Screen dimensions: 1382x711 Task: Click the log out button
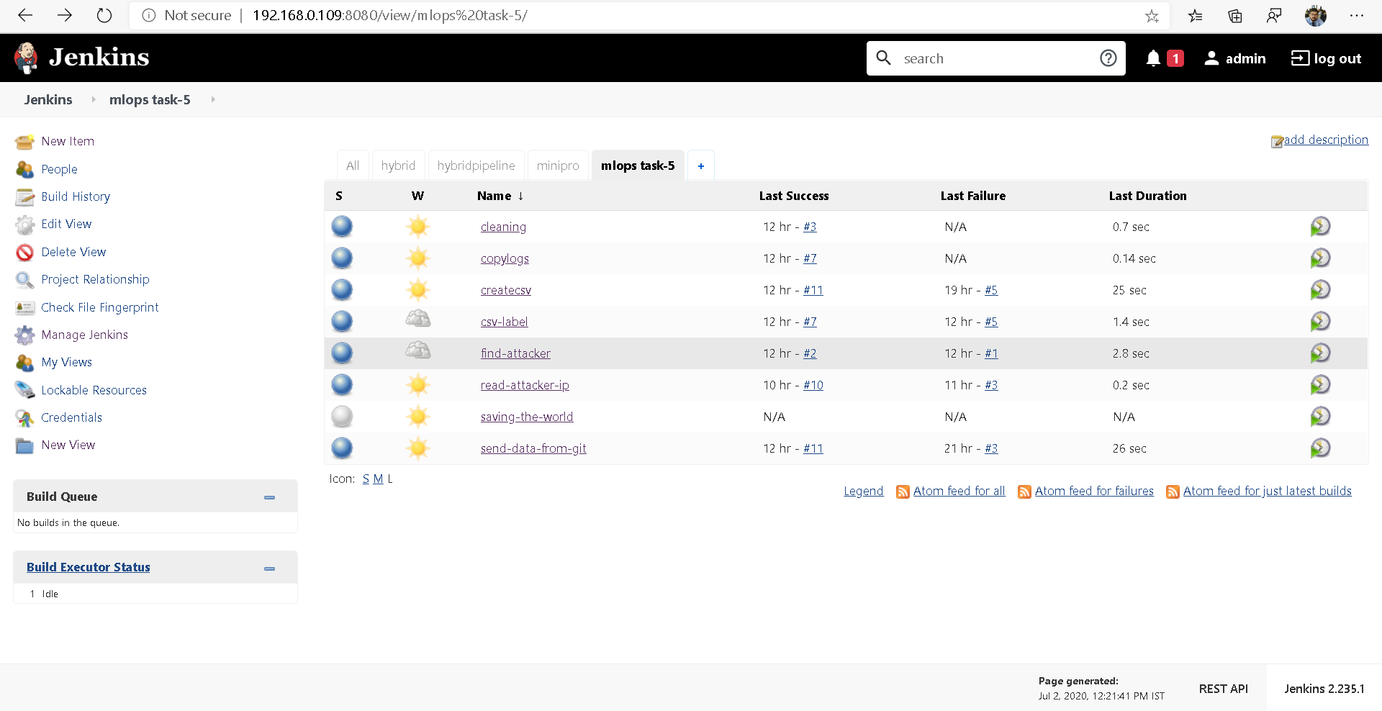coord(1326,58)
